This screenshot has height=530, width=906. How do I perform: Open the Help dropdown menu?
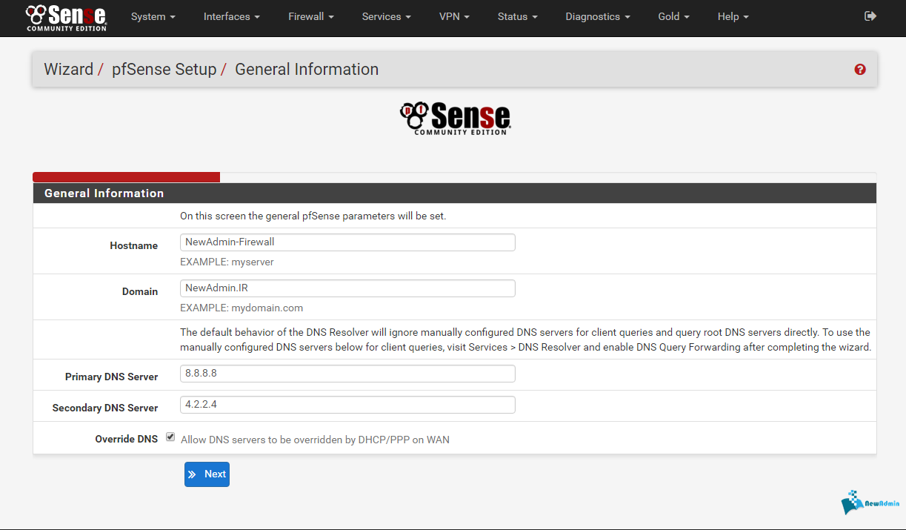point(733,16)
